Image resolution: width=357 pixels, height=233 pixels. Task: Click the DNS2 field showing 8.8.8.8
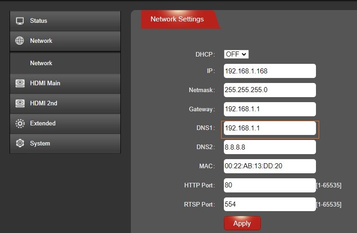tap(269, 147)
